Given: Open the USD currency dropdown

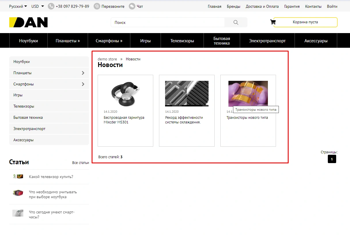Looking at the screenshot, I should [x=37, y=6].
